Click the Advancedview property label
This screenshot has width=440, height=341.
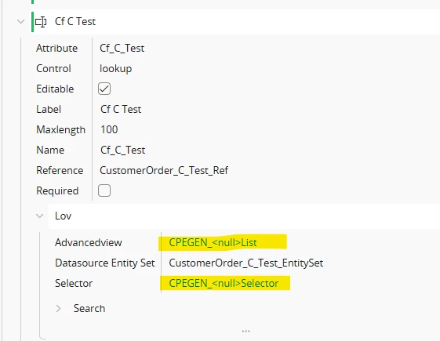[x=89, y=242]
